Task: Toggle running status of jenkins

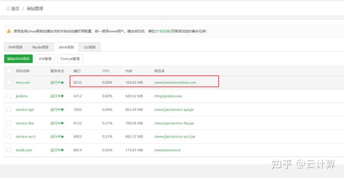Action: point(57,96)
